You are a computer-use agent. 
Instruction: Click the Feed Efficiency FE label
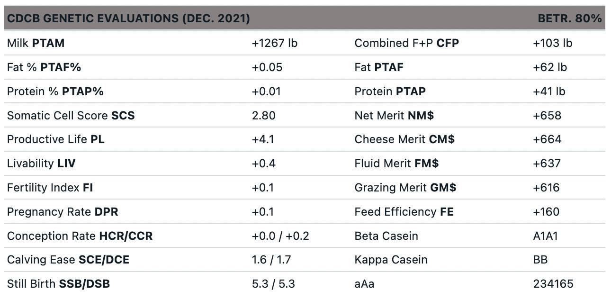[x=404, y=212]
